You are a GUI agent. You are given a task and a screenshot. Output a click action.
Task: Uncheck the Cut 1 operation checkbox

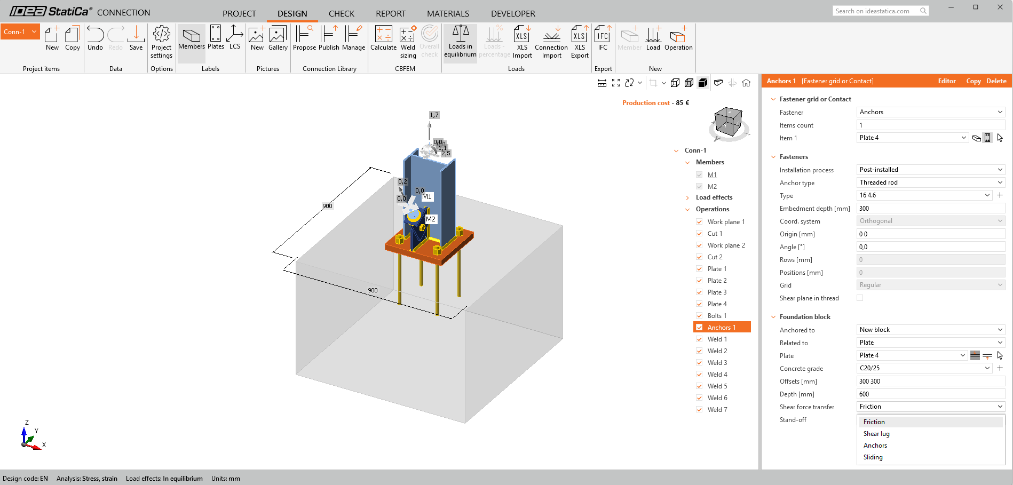pos(699,234)
